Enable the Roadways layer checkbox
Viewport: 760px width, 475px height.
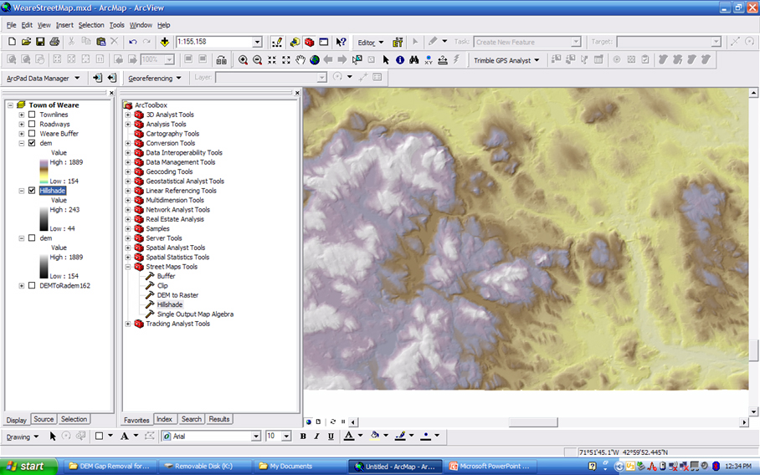pyautogui.click(x=32, y=124)
